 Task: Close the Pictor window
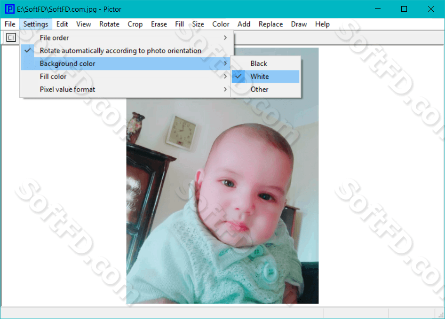coord(430,9)
